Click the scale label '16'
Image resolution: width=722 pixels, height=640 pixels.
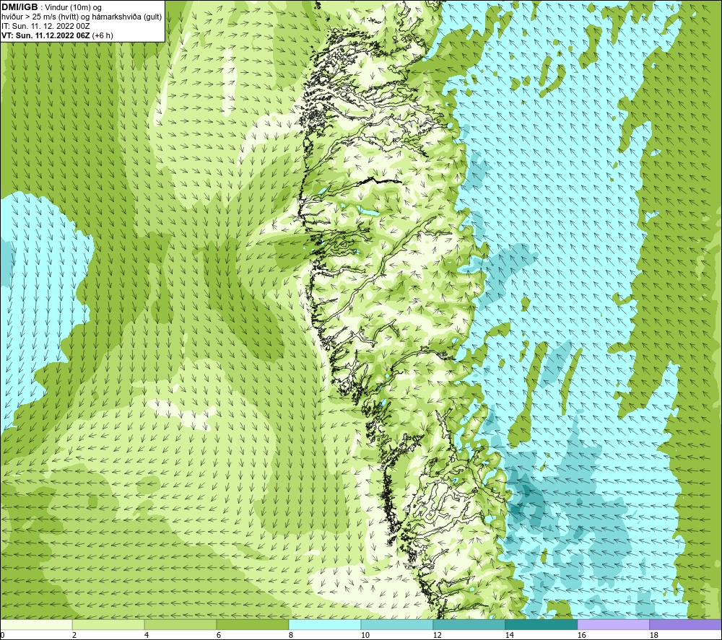click(581, 636)
